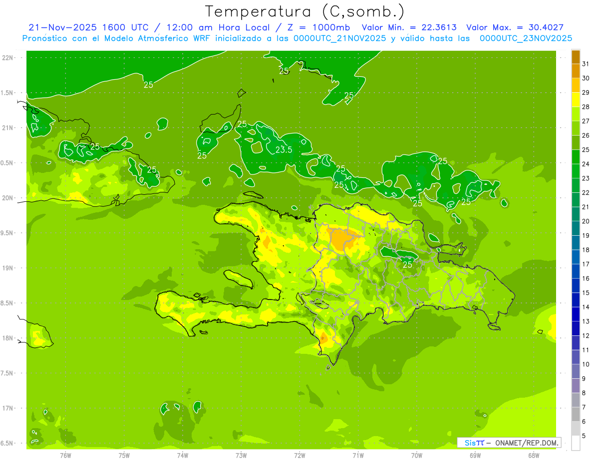Pick the legend swatch between 25 and 26
This screenshot has height=462, width=599.
click(x=576, y=143)
